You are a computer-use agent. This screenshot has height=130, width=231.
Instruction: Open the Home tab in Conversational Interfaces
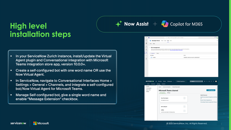(x=148, y=84)
